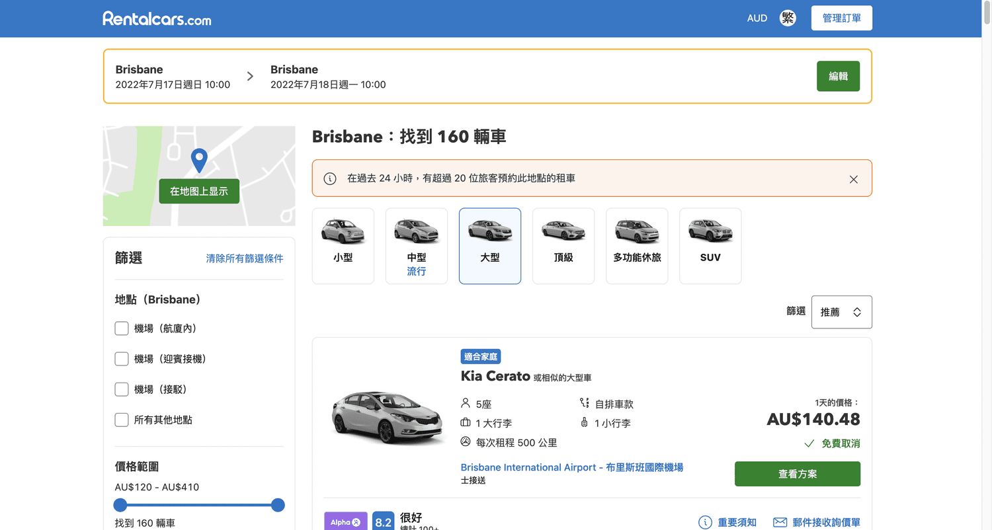Check 機場（接駁）filter

[122, 389]
